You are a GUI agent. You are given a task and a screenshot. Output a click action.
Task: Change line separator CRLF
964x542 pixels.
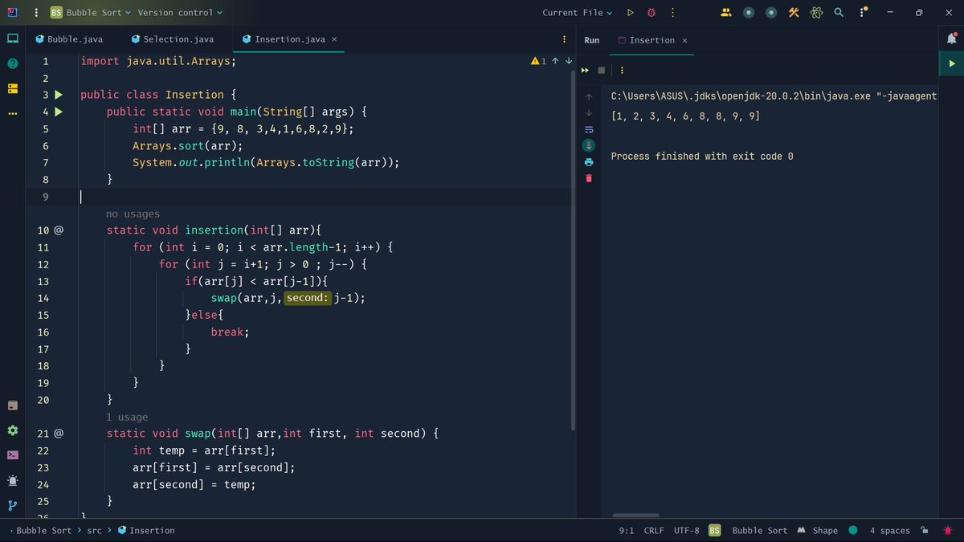pos(652,530)
